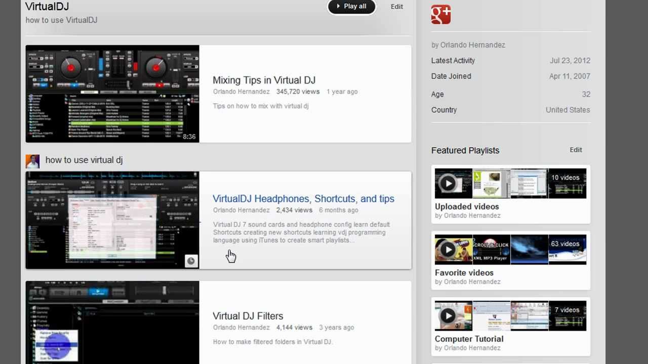Click Edit beside Featured Playlists
Image resolution: width=648 pixels, height=364 pixels.
pyautogui.click(x=576, y=150)
